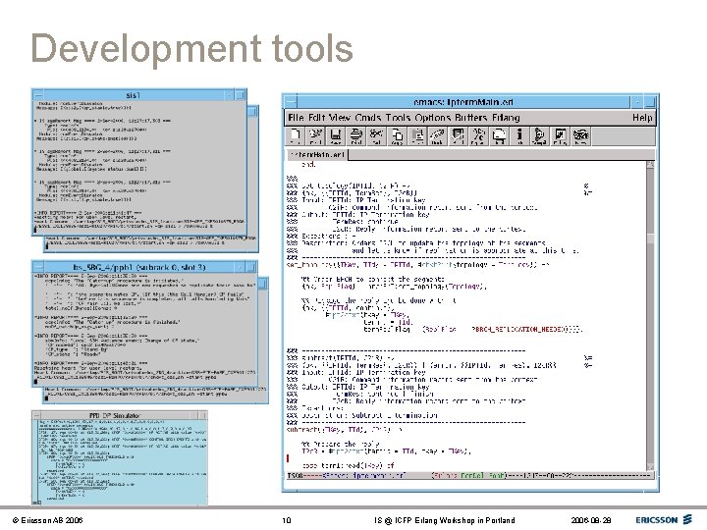
Task: Click the Paste clipboard icon in emacs toolbar
Action: coord(417,135)
